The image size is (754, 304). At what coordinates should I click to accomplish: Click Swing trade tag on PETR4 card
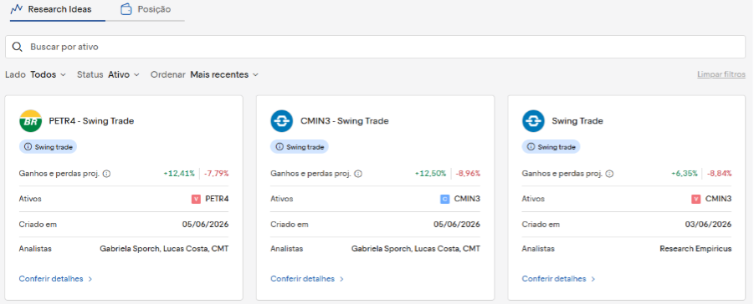48,147
